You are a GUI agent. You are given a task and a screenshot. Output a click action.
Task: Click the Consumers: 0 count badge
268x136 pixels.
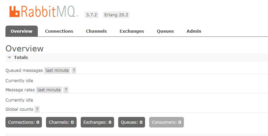coord(167,122)
